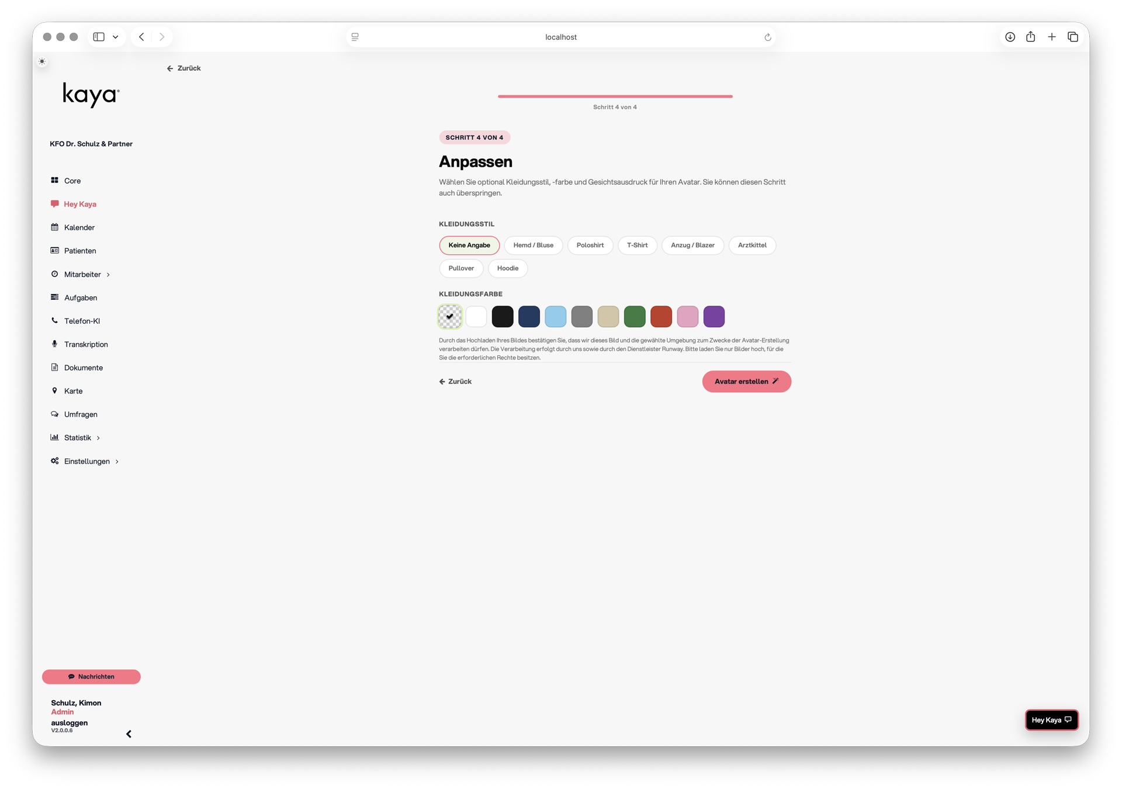Pick the purple clothing color swatch
Viewport: 1122px width, 789px height.
click(714, 317)
